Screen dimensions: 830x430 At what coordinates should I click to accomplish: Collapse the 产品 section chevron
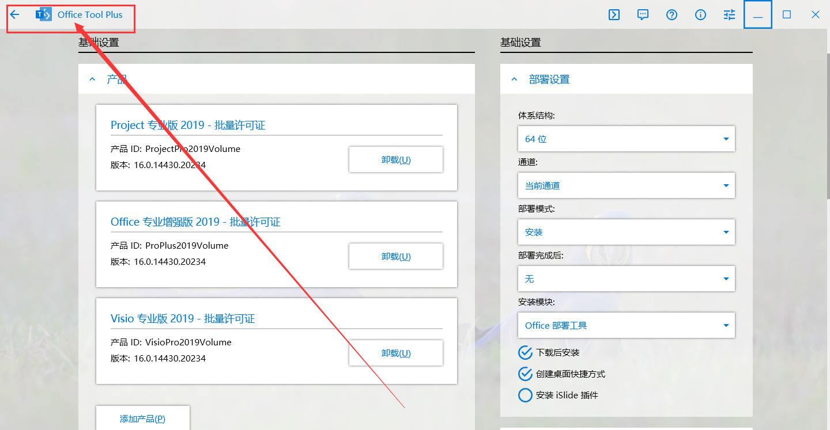pyautogui.click(x=92, y=79)
